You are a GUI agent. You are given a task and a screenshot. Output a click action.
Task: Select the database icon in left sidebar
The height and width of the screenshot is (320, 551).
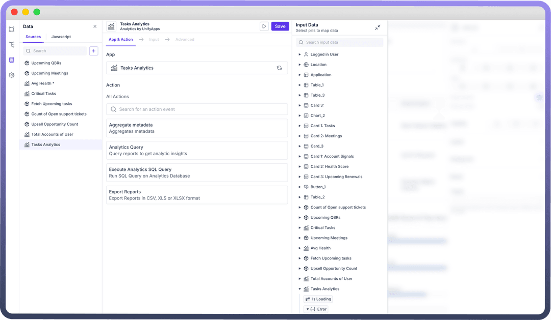tap(11, 60)
